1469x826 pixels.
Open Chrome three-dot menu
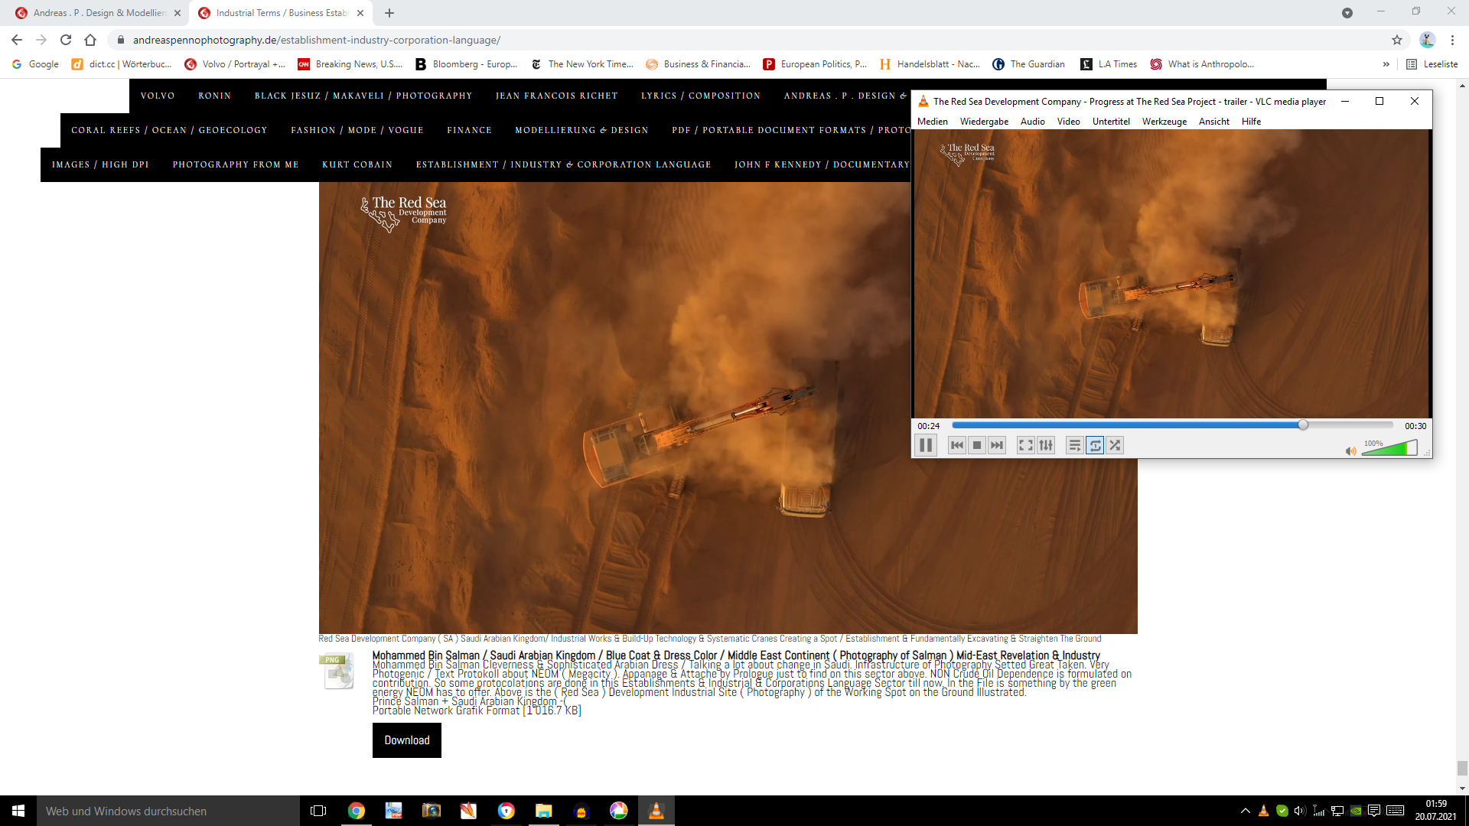(x=1452, y=40)
